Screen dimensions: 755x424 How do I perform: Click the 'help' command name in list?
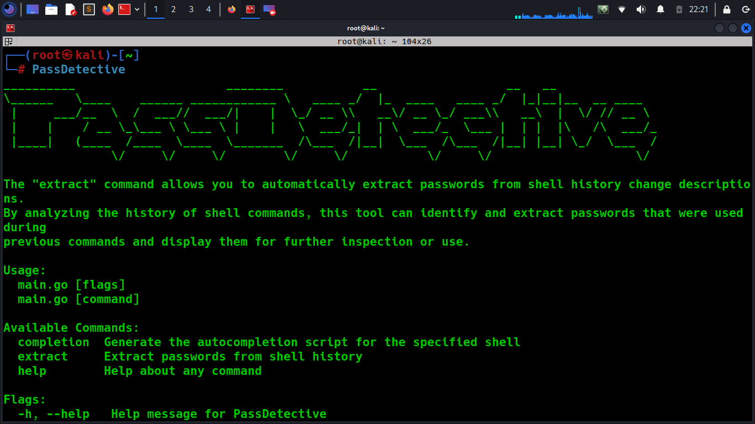[x=32, y=371]
